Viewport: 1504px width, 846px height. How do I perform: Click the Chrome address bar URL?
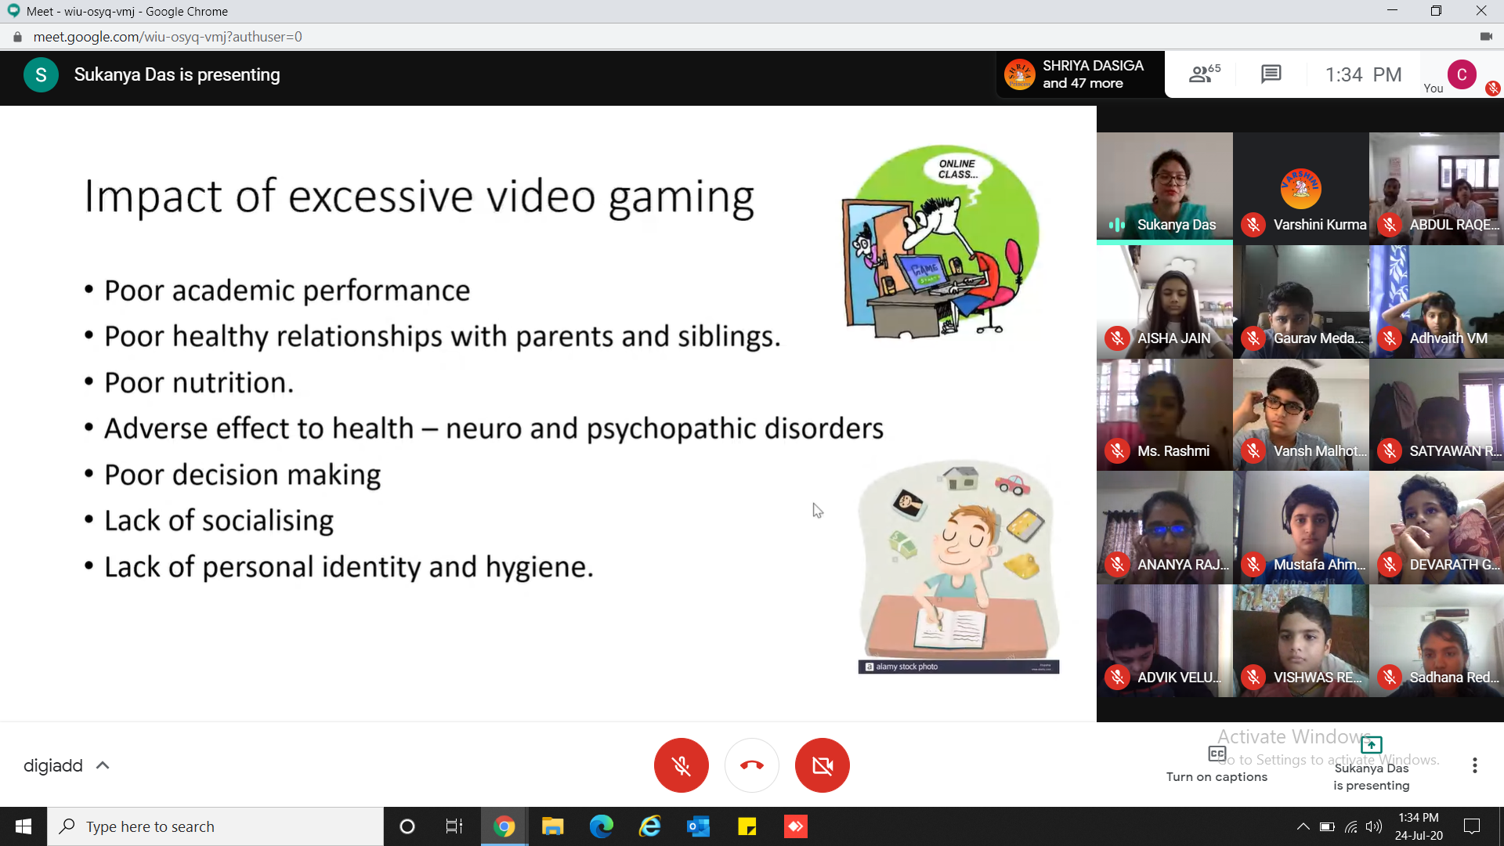coord(167,37)
